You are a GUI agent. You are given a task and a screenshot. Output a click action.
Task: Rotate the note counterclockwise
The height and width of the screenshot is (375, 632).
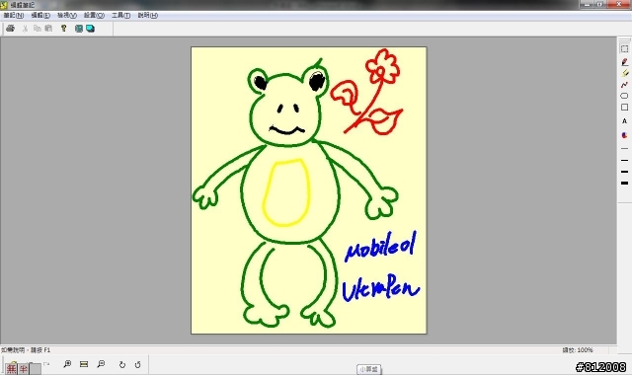138,364
